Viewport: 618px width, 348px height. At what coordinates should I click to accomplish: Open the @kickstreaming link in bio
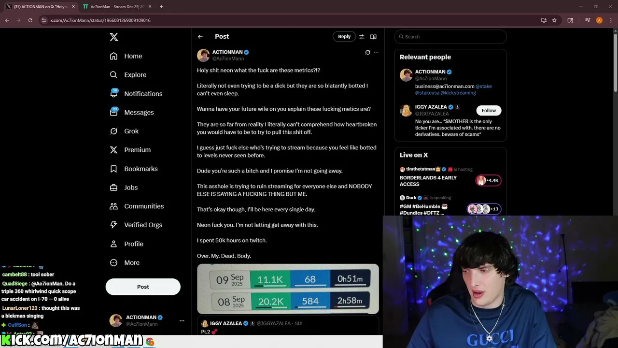point(458,92)
